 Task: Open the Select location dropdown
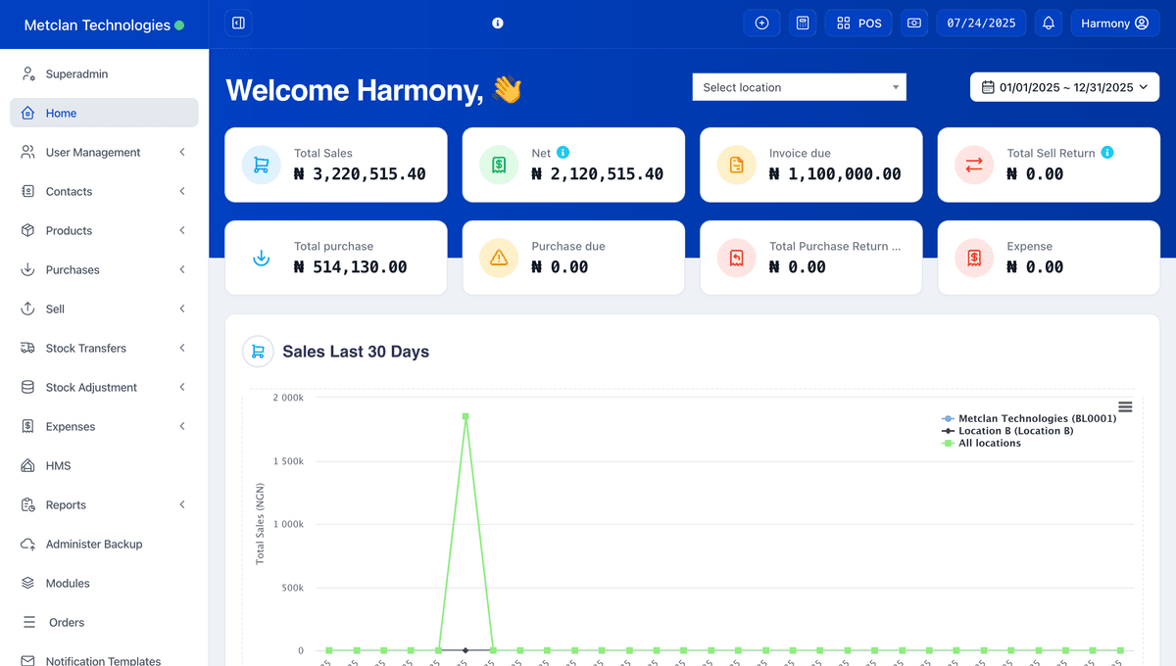[799, 86]
